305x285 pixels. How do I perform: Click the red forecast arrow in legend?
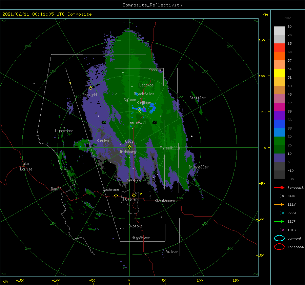(279, 187)
